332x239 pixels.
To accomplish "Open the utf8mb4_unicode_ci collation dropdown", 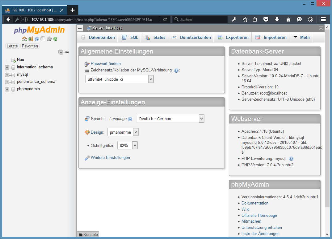I will tap(120, 79).
